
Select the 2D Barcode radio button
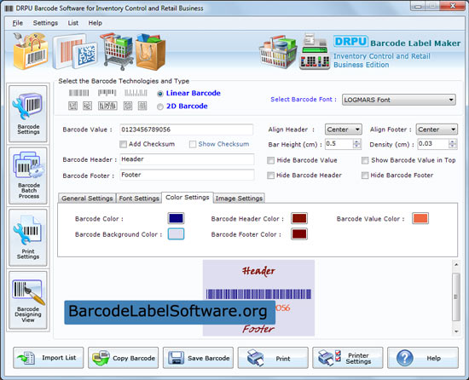tap(160, 107)
